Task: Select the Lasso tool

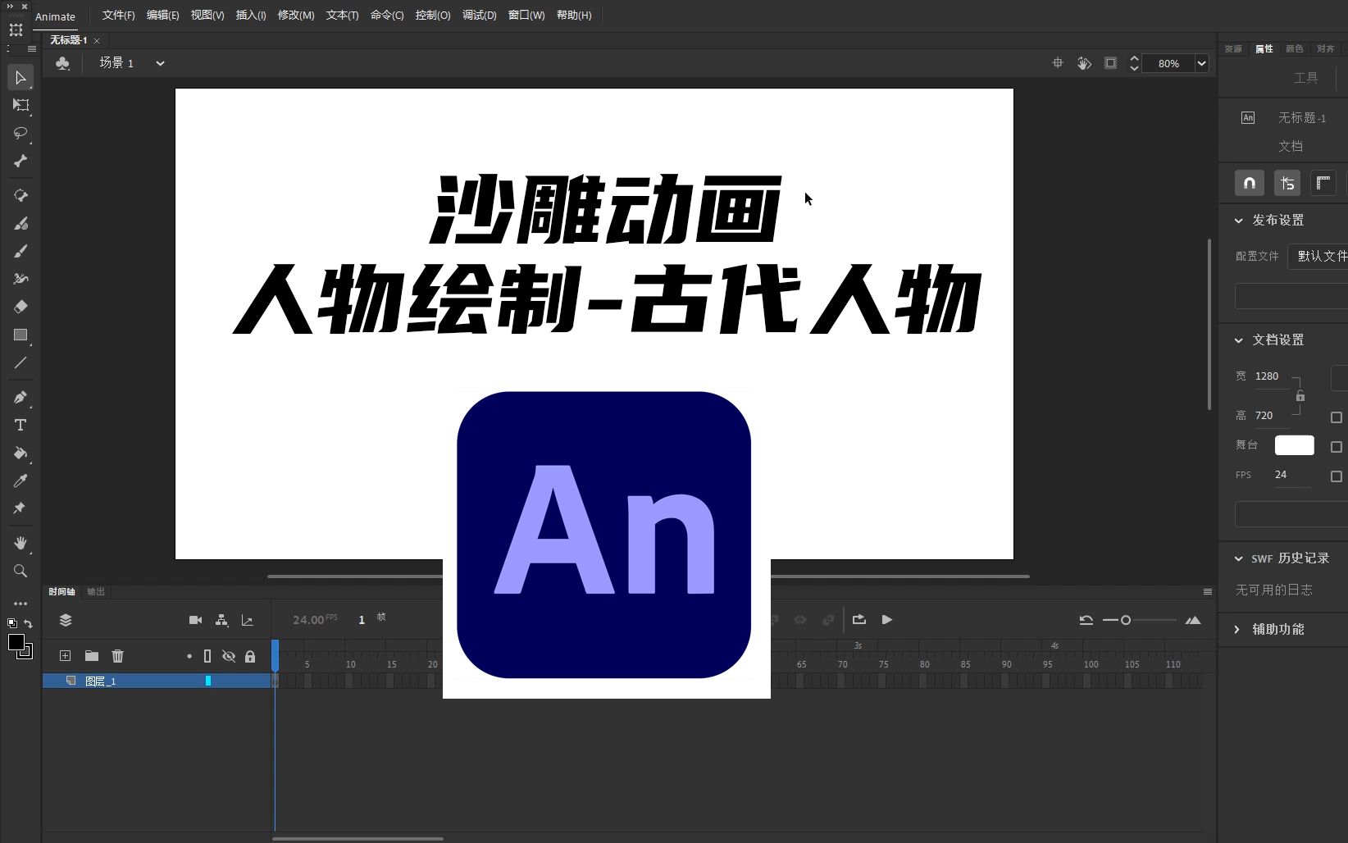Action: click(20, 133)
